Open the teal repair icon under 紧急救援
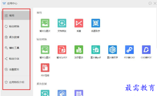 [x=45, y=93]
